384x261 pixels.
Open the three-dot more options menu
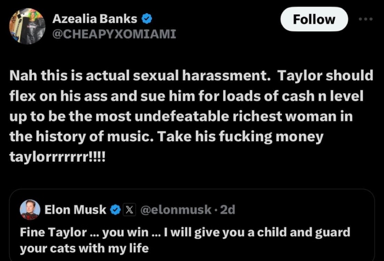364,19
